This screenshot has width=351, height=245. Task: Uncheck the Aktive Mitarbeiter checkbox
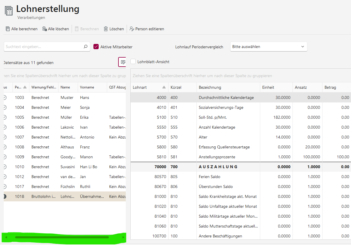[96, 47]
